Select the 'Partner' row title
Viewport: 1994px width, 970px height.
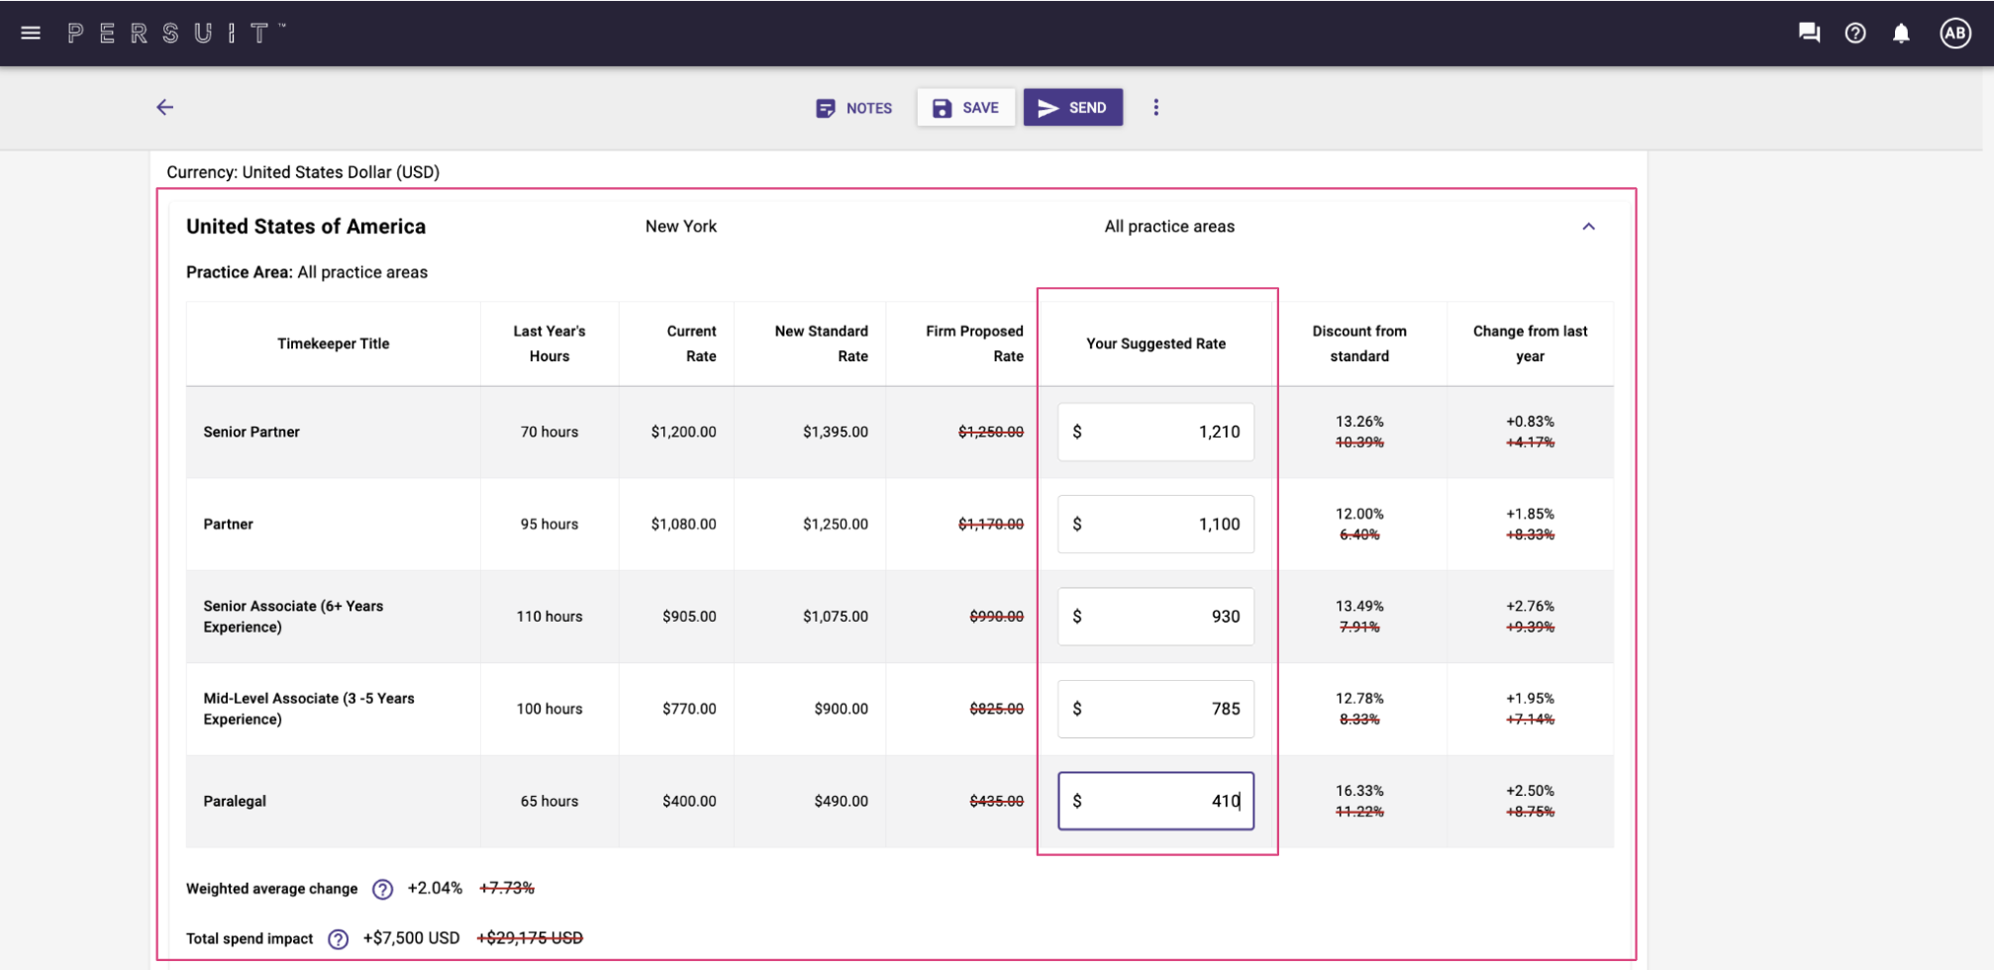coord(228,524)
